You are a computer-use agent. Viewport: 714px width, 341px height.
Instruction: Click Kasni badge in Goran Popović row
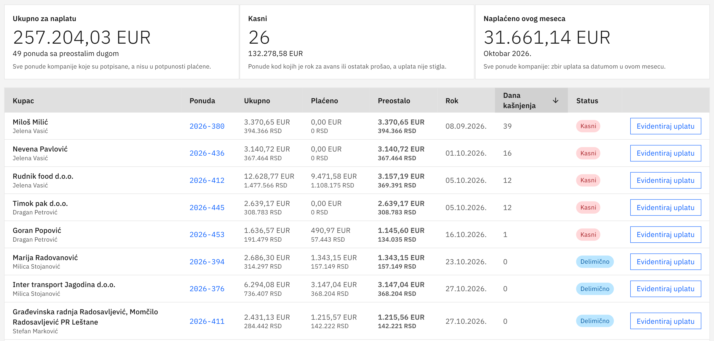(588, 234)
